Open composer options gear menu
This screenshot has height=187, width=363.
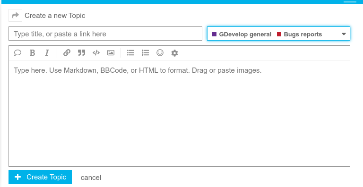(x=174, y=53)
